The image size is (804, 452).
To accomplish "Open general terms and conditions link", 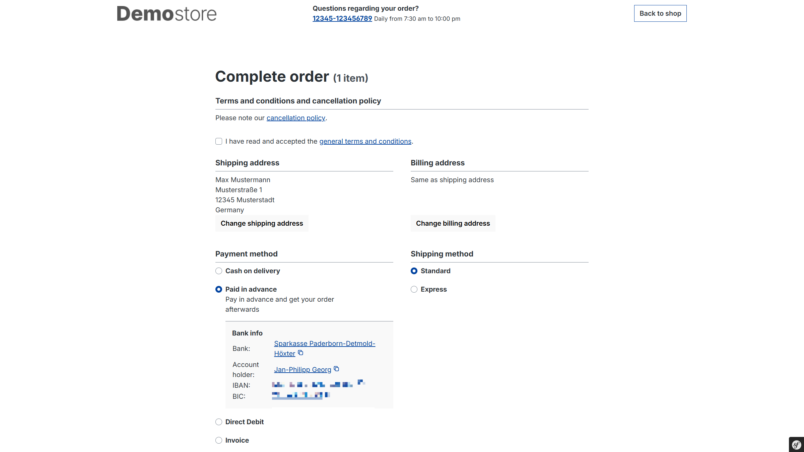I will pyautogui.click(x=365, y=141).
